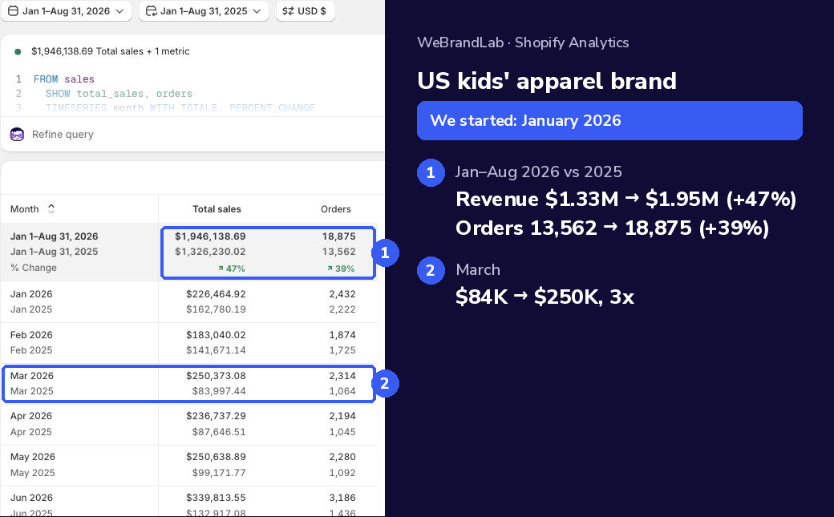This screenshot has width=834, height=517.
Task: Click May 2026 total sales $250,638.89
Action: [216, 457]
